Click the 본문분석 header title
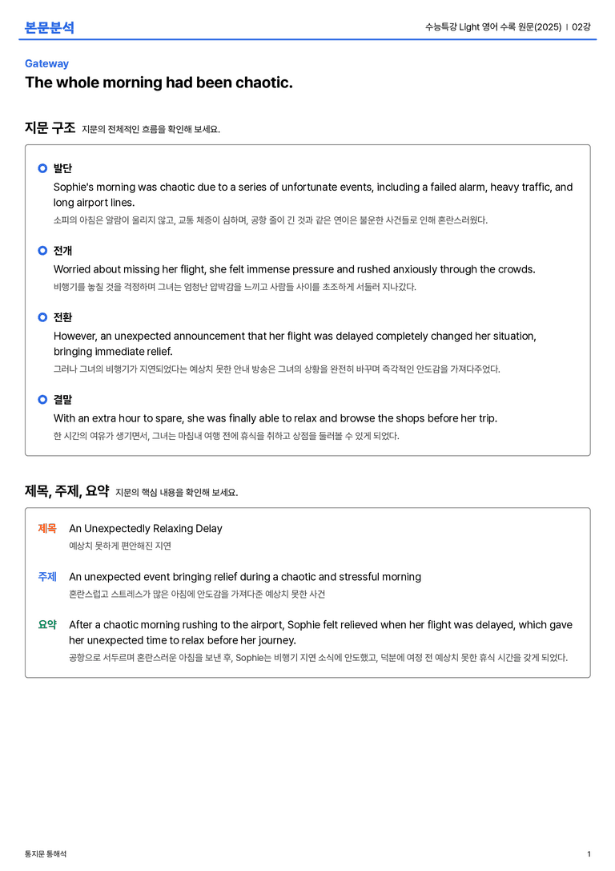The height and width of the screenshot is (871, 615). 50,27
